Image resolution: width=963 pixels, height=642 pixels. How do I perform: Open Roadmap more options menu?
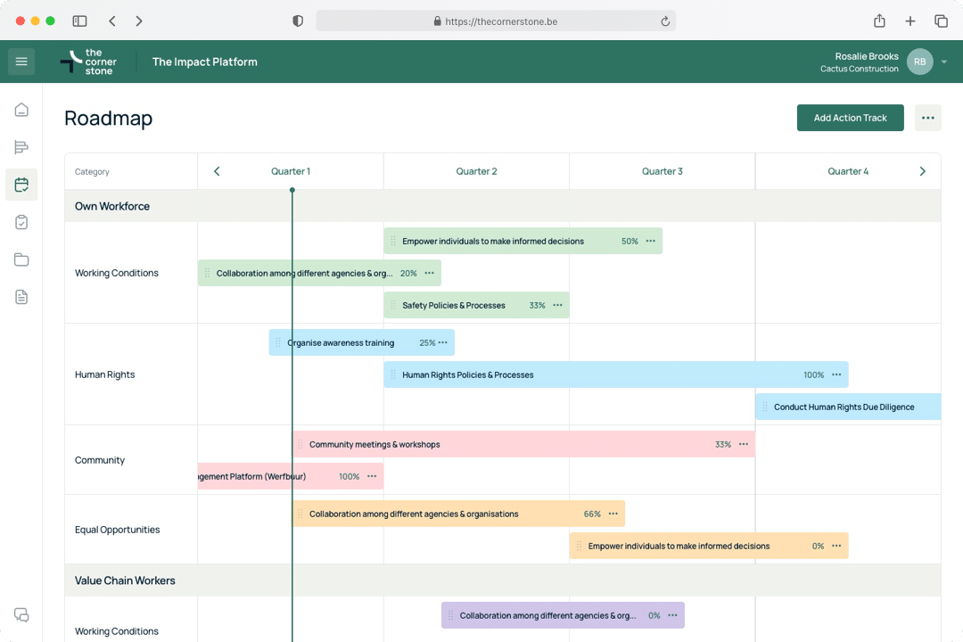(927, 118)
